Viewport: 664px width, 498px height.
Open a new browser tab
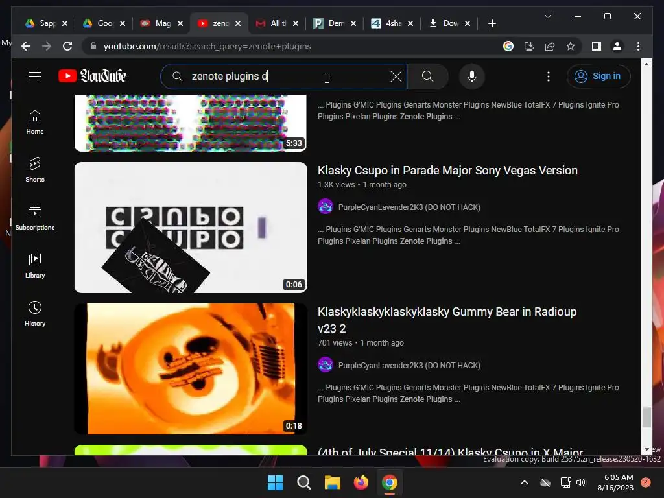click(492, 23)
